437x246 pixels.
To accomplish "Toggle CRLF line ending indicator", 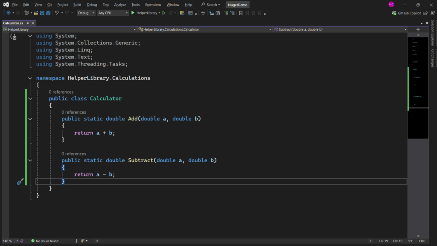I will pos(422,241).
